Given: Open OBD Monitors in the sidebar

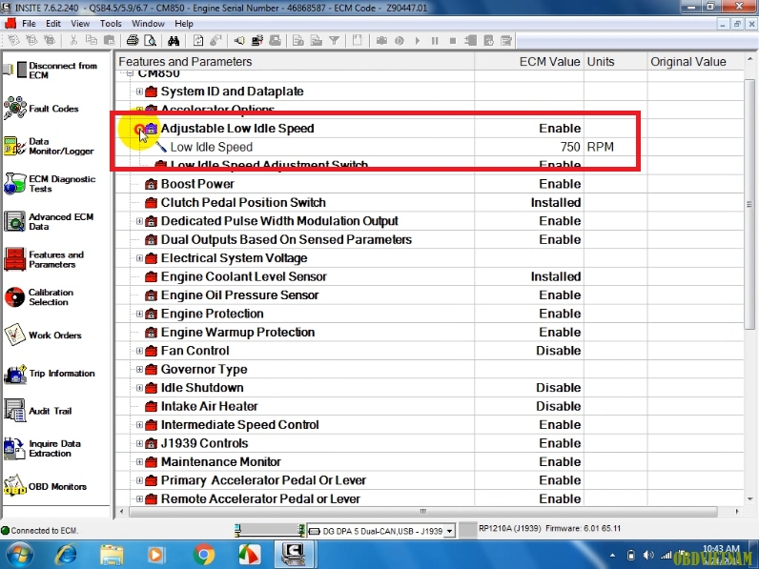Looking at the screenshot, I should 45,486.
